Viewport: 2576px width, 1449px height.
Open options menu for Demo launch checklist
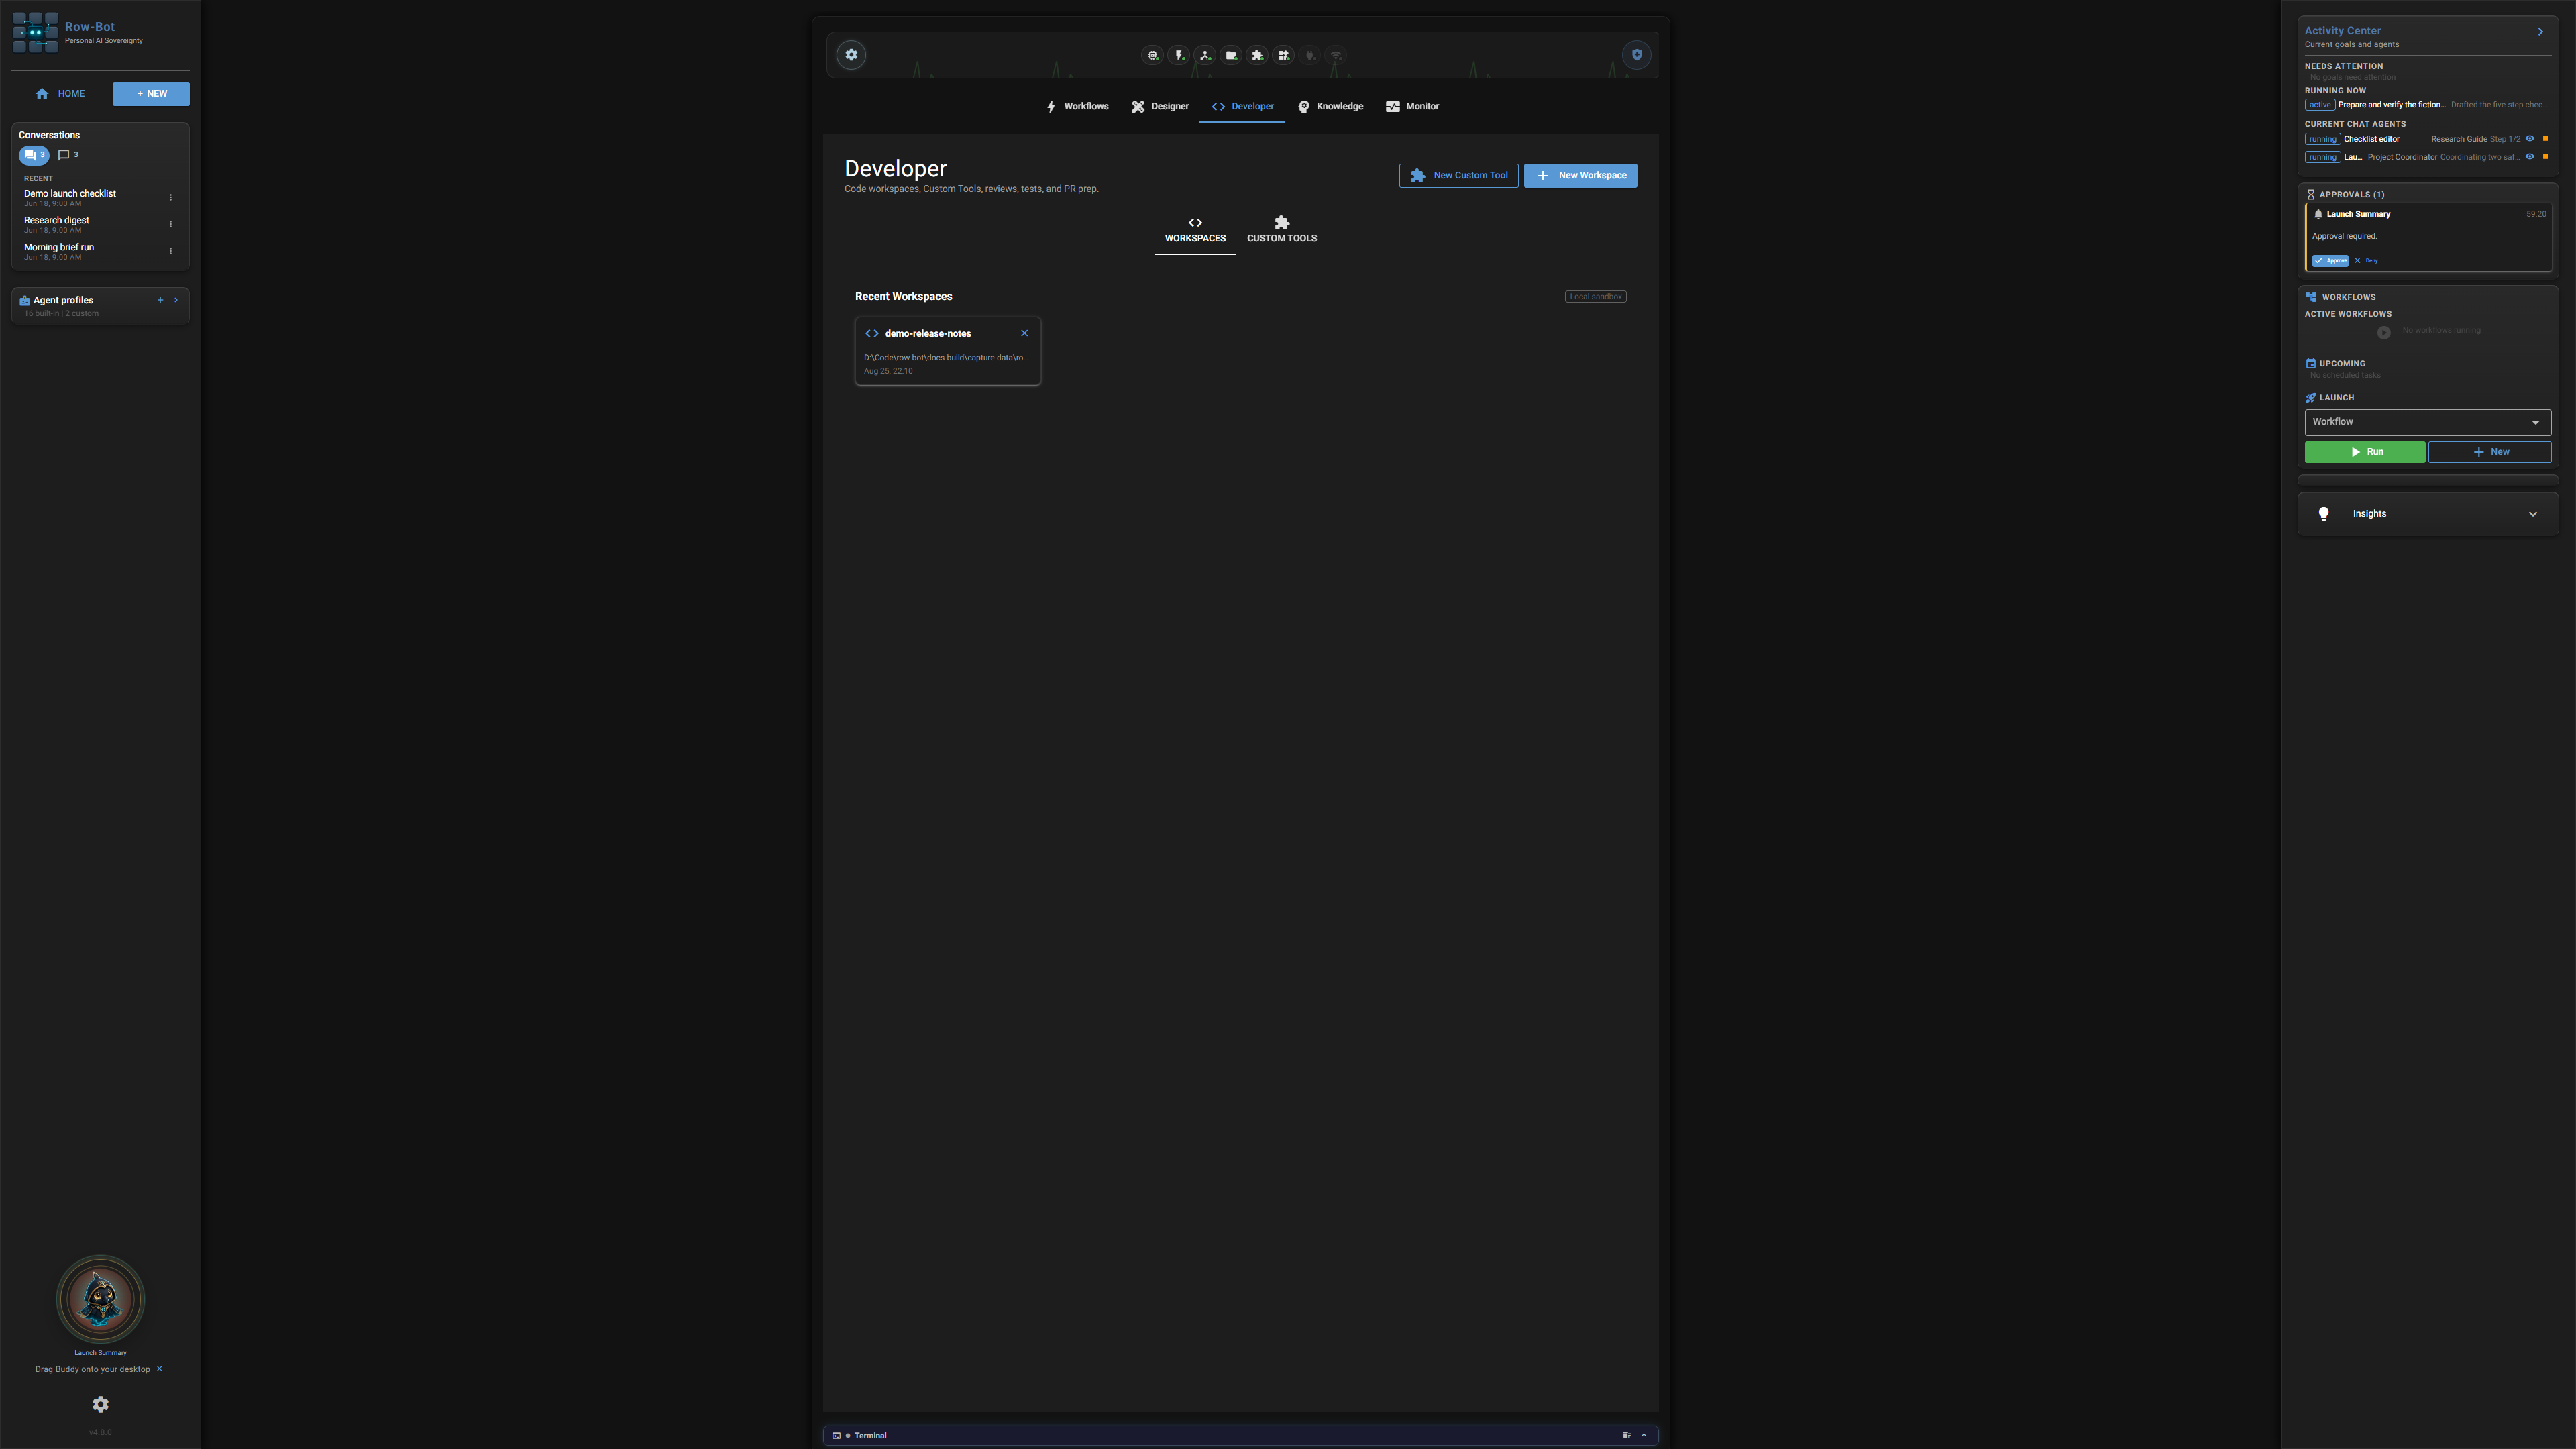click(170, 197)
